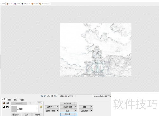Flip image horizontally icon

click(48, 96)
